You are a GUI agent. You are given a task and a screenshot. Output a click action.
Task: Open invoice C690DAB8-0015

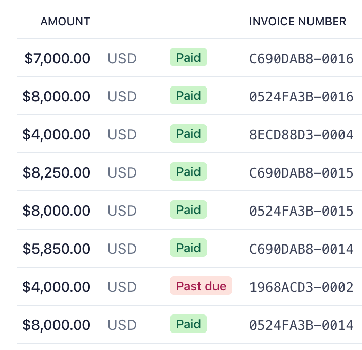pyautogui.click(x=301, y=173)
